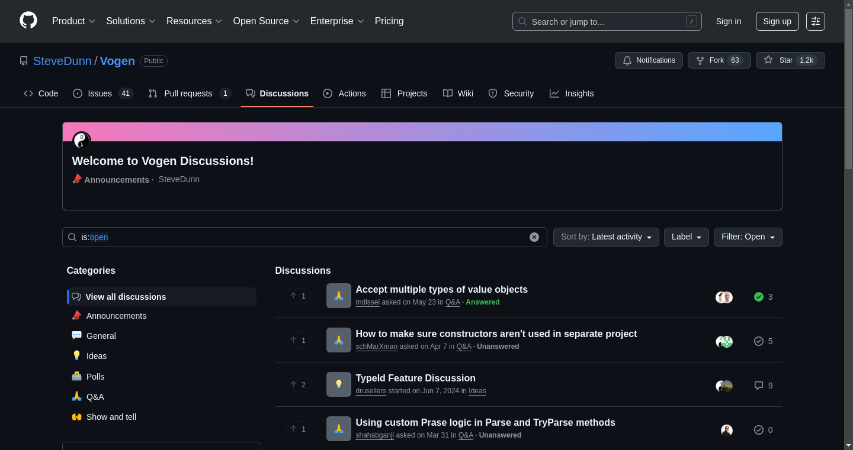
Task: Switch to the Issues tab
Action: [103, 93]
